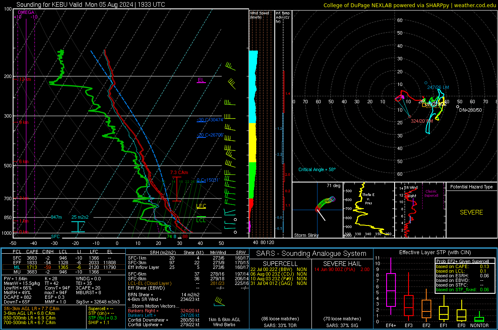Click the SR Wind v. Height plot label
Viewport: 498px width, 330px height.
pos(411,192)
